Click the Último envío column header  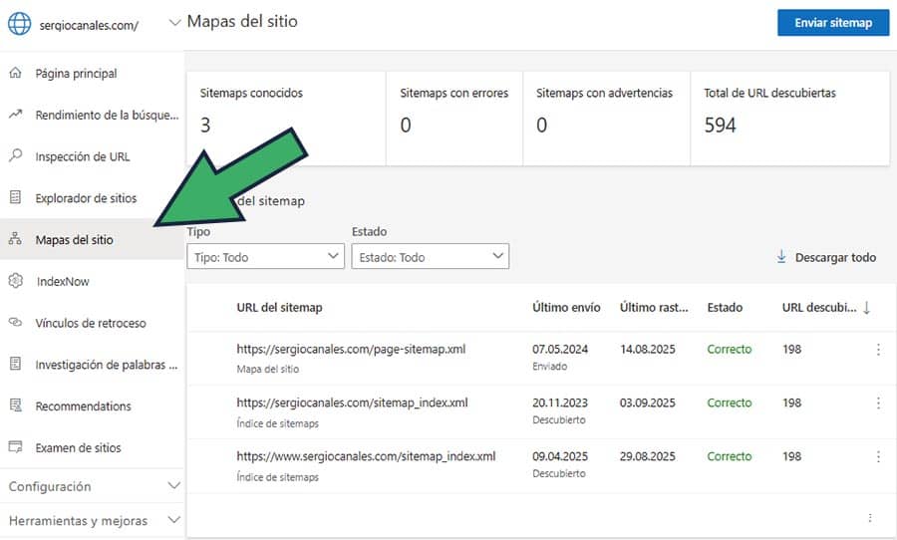click(566, 307)
